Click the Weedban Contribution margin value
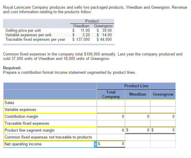 [138, 116]
